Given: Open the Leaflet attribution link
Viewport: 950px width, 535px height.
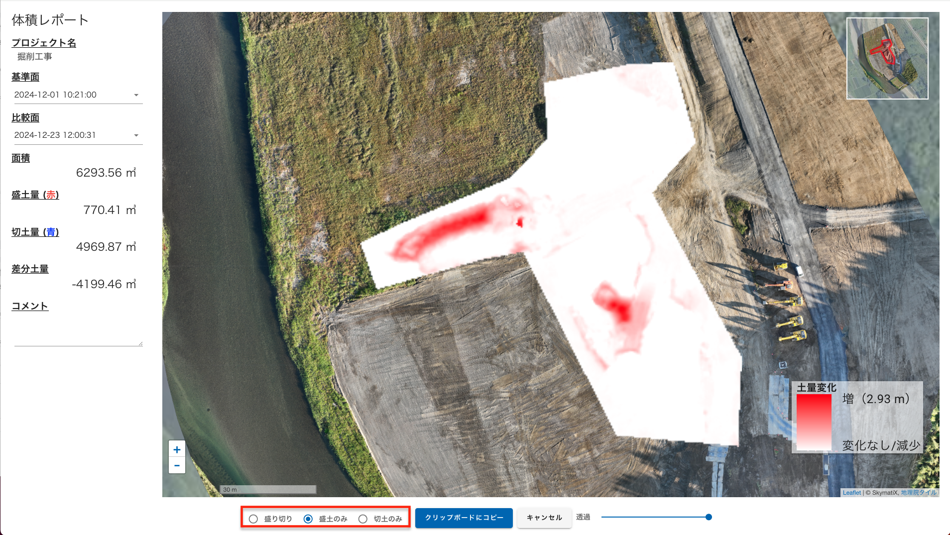Looking at the screenshot, I should 851,493.
